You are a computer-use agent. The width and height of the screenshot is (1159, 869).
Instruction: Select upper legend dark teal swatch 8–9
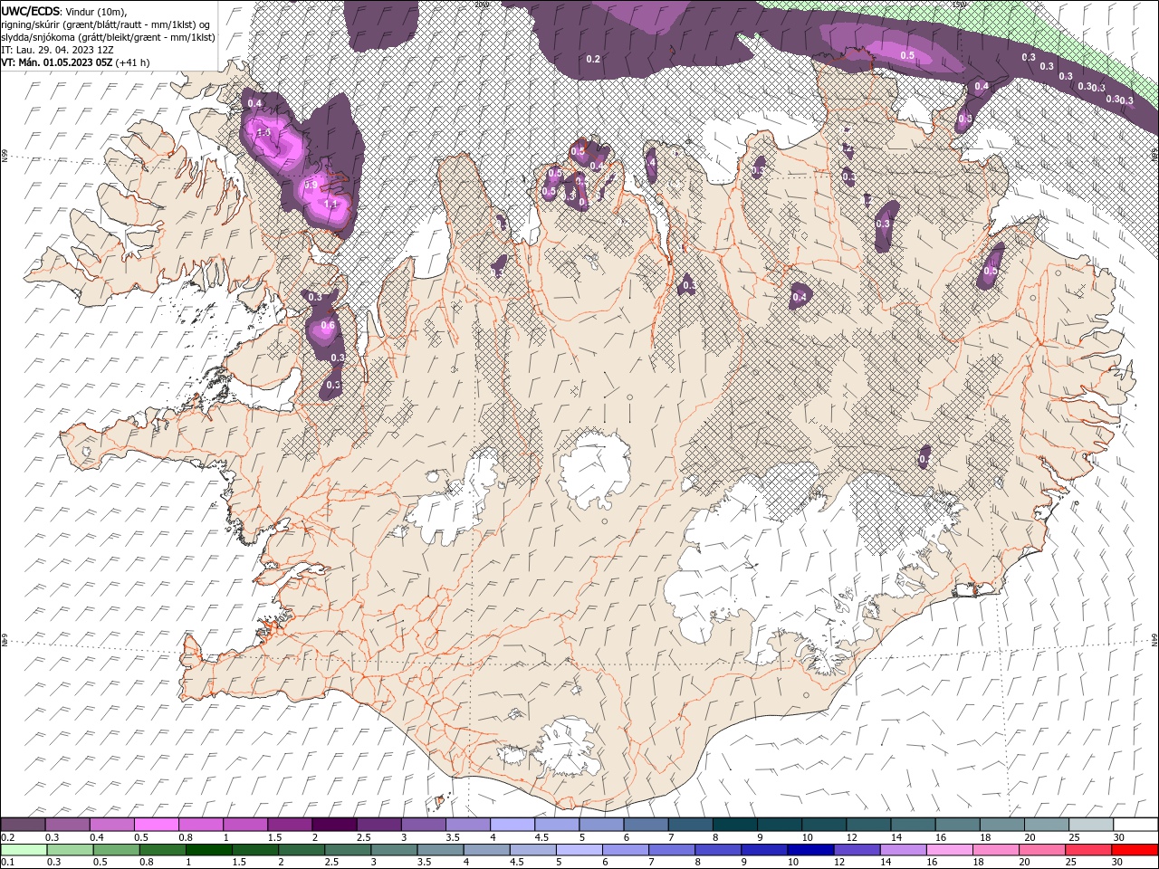click(735, 825)
